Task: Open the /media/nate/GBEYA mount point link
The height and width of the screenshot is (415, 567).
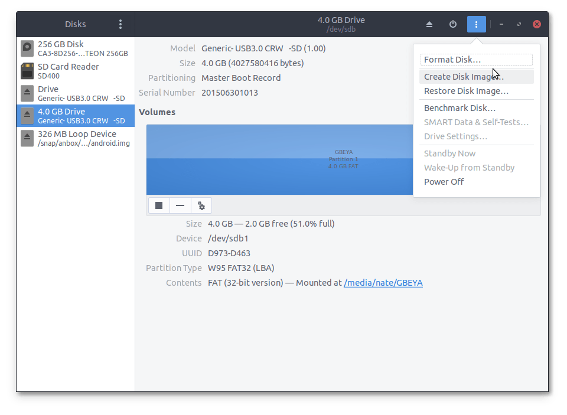Action: 383,283
